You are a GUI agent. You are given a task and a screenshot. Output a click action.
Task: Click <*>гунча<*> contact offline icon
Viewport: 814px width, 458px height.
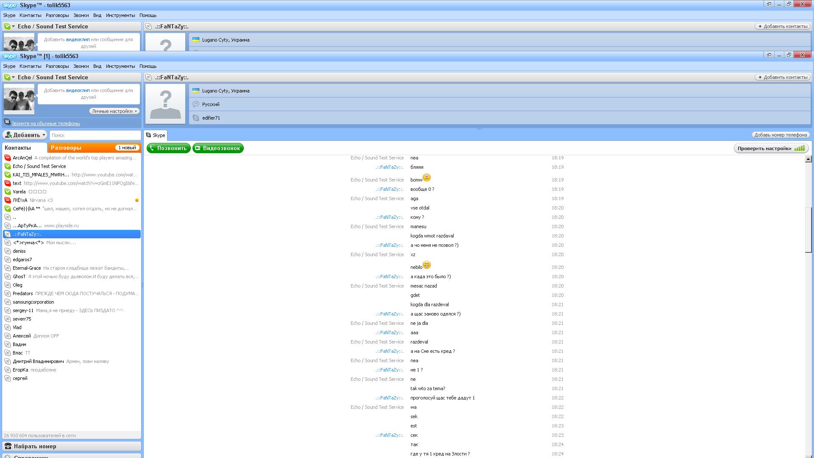(x=8, y=243)
